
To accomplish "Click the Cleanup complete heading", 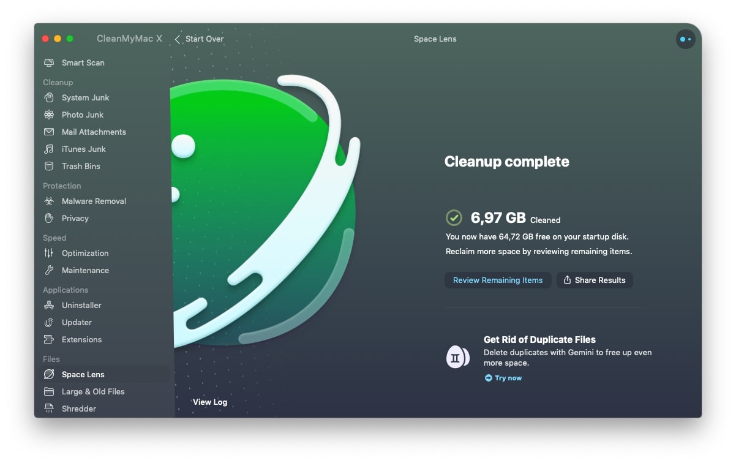I will (x=506, y=162).
